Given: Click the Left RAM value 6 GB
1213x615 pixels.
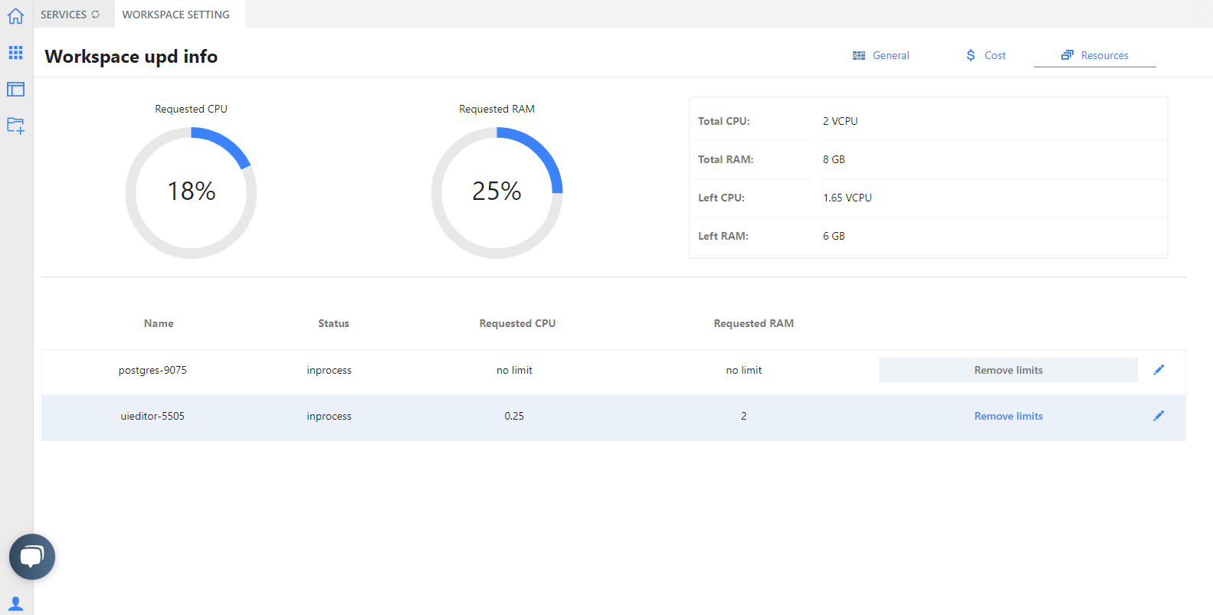Looking at the screenshot, I should coord(834,236).
